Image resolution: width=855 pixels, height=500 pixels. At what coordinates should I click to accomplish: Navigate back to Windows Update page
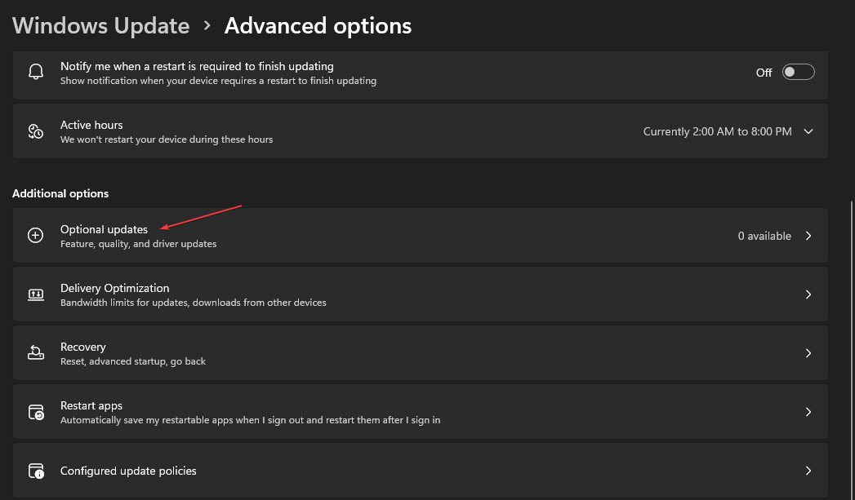[100, 25]
